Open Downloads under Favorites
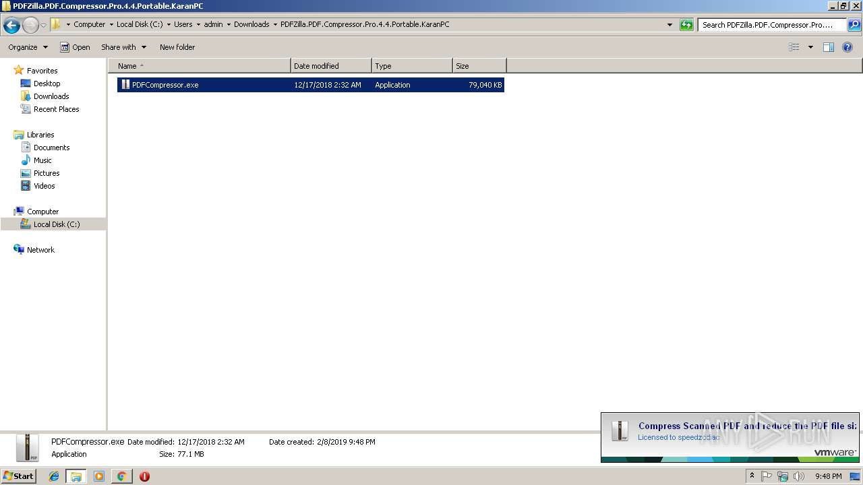The image size is (863, 485). tap(51, 96)
